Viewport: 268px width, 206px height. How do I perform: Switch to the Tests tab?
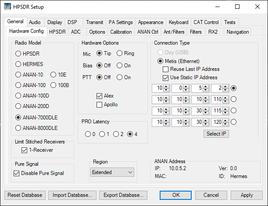point(230,22)
